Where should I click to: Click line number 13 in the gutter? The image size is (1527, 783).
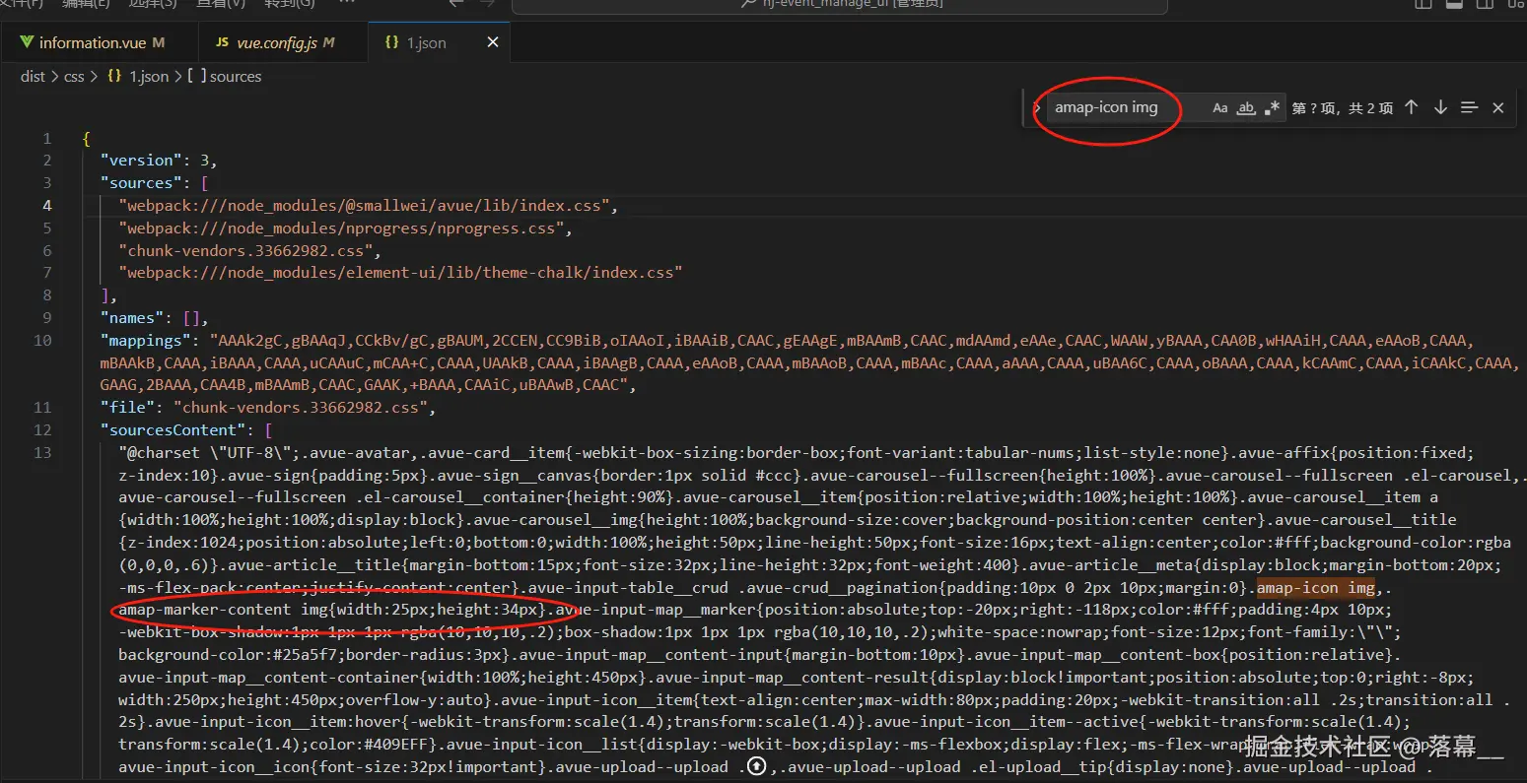coord(42,452)
